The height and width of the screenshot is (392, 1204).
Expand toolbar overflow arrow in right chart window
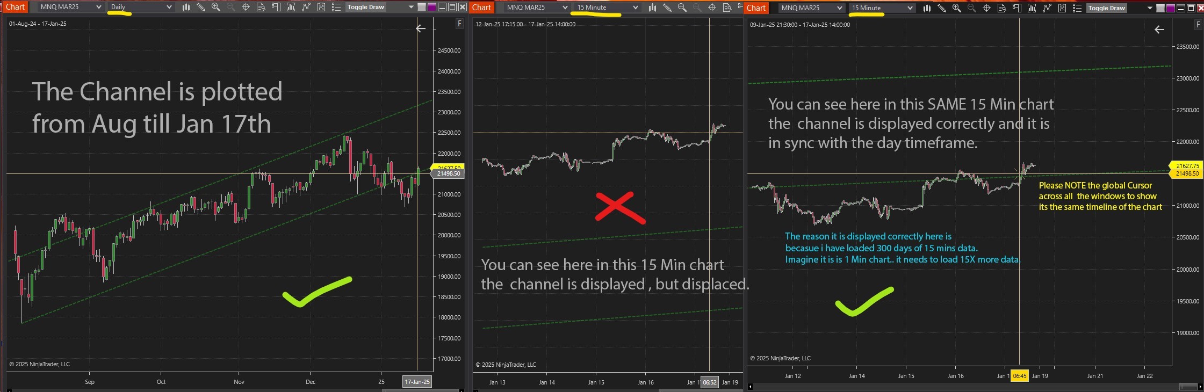(x=1151, y=8)
